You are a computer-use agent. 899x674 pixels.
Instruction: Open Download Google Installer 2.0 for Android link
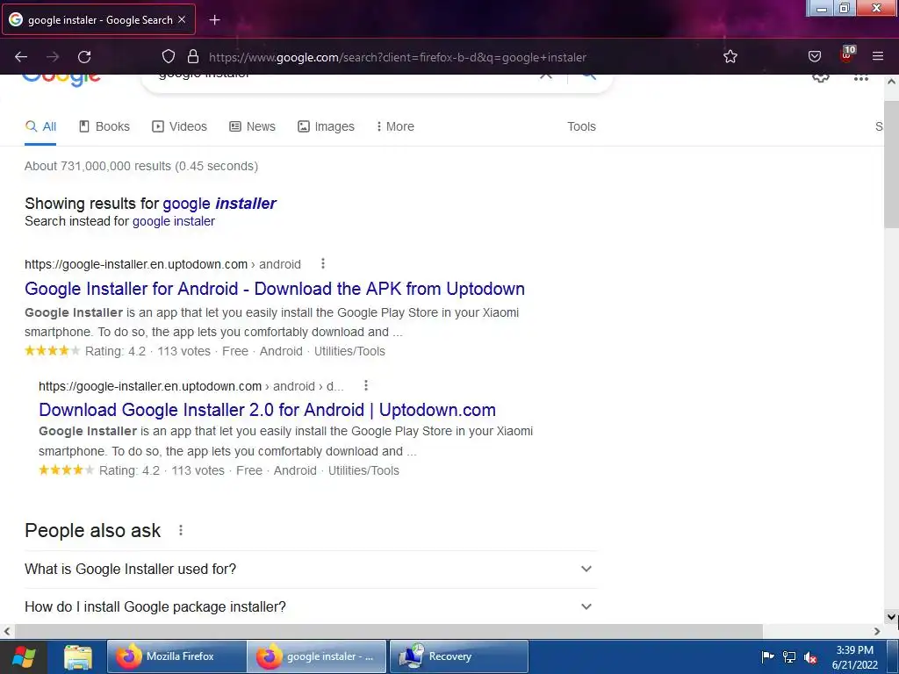click(x=267, y=410)
